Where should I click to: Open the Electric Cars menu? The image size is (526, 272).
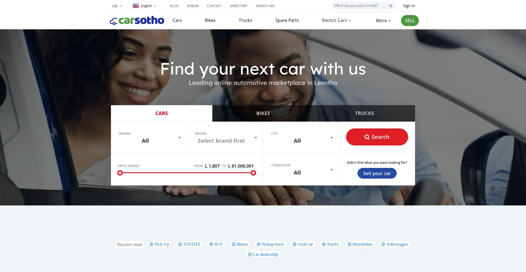336,20
